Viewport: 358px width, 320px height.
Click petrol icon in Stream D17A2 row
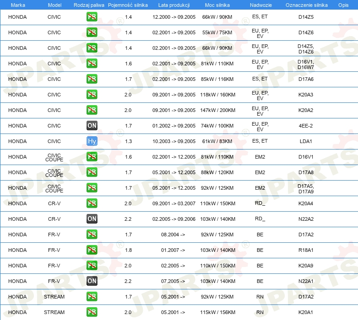[92, 297]
